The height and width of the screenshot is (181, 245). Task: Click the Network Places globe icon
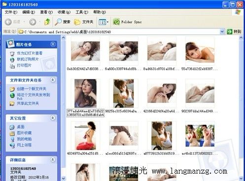point(12,146)
